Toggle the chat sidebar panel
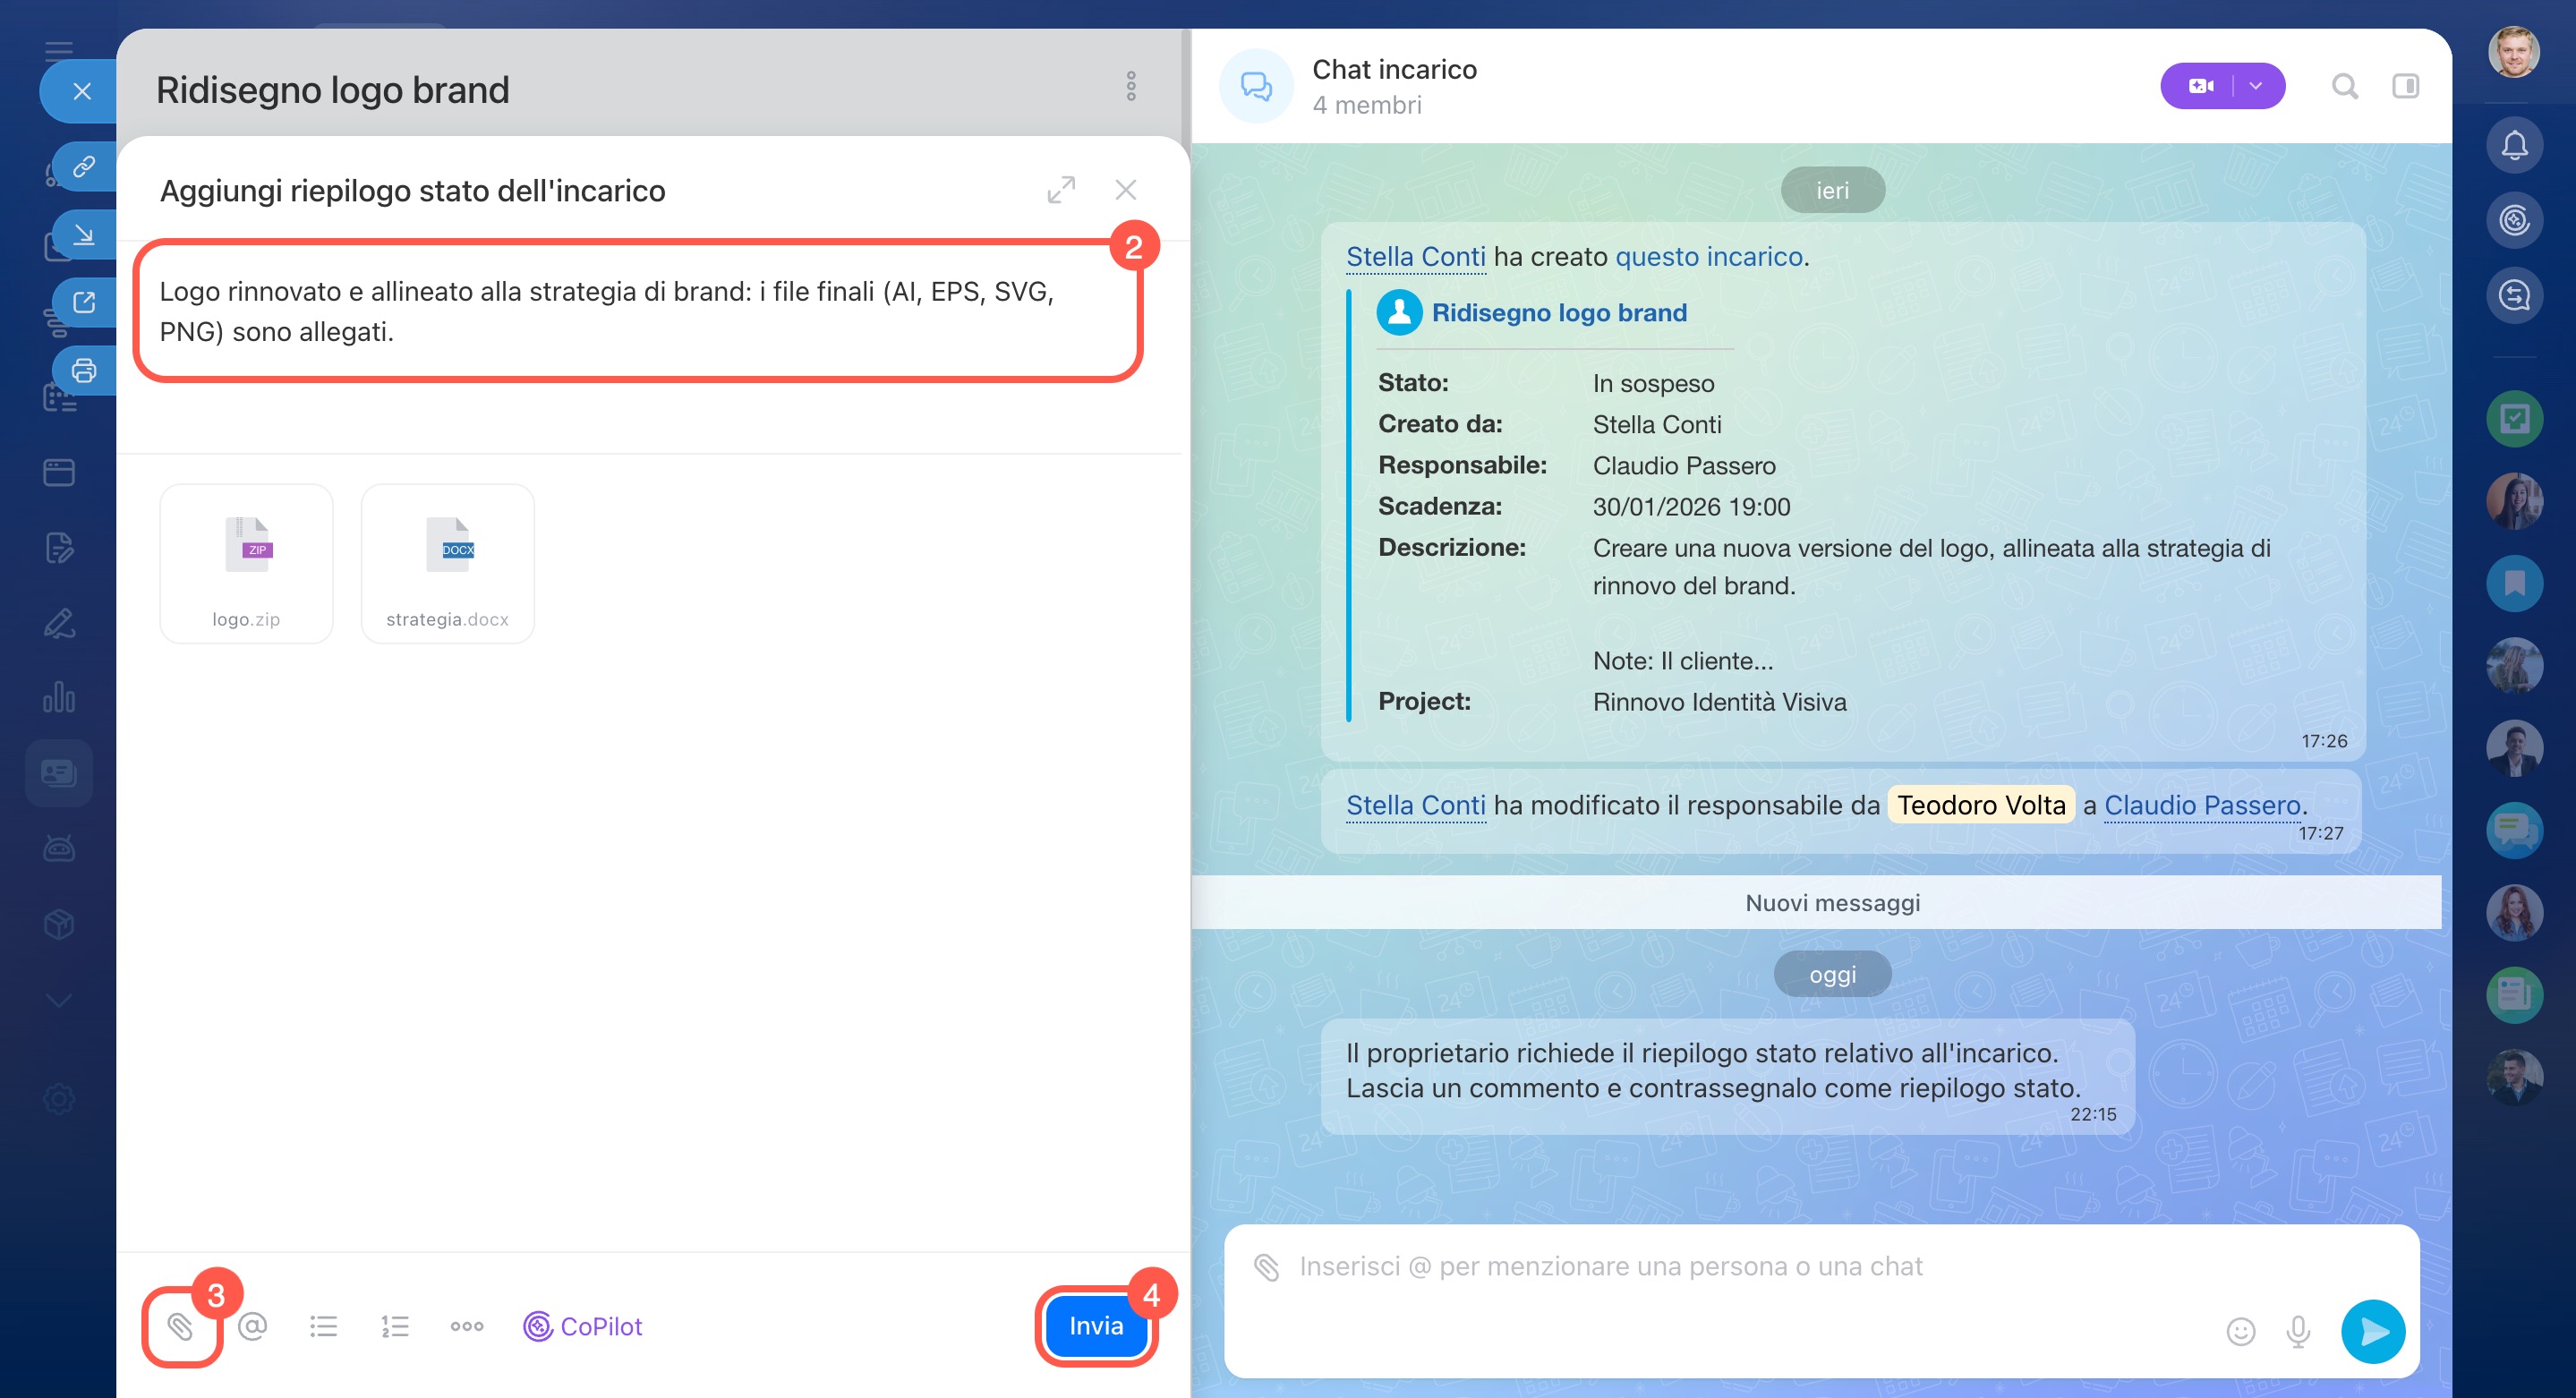The image size is (2576, 1398). pos(2405,86)
